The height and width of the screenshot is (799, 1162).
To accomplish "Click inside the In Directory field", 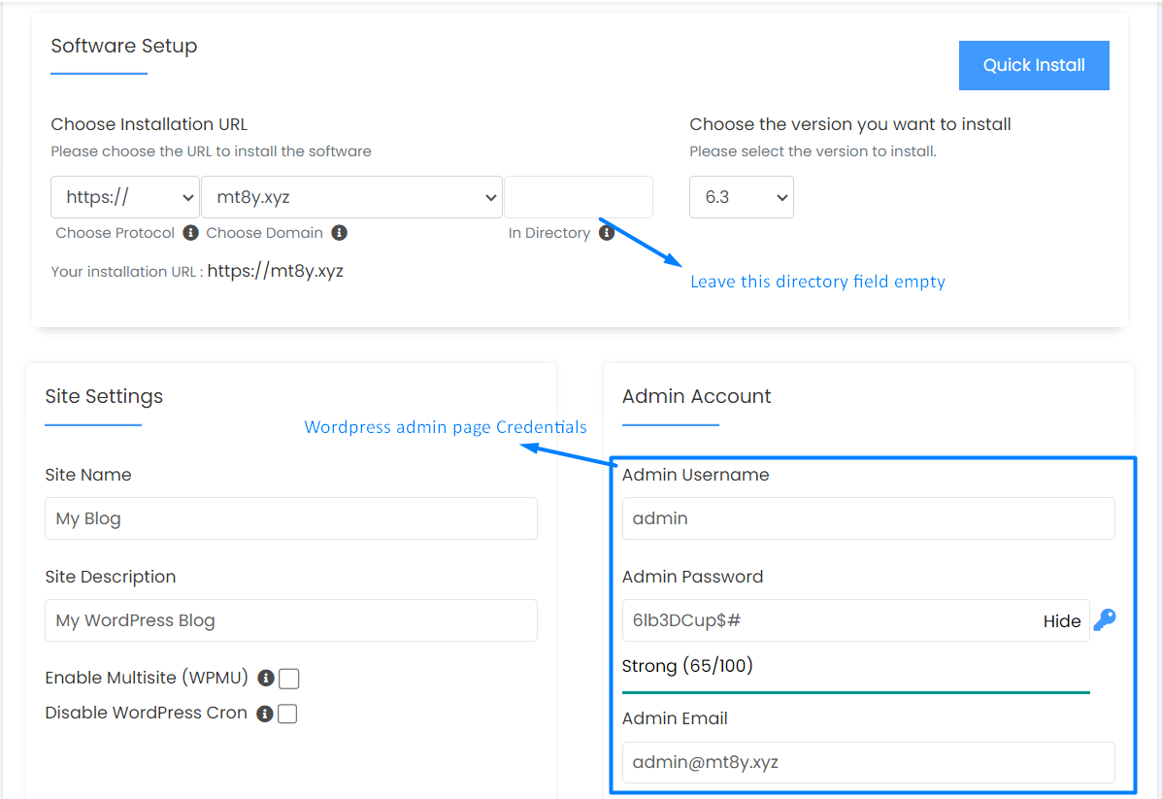I will click(578, 197).
